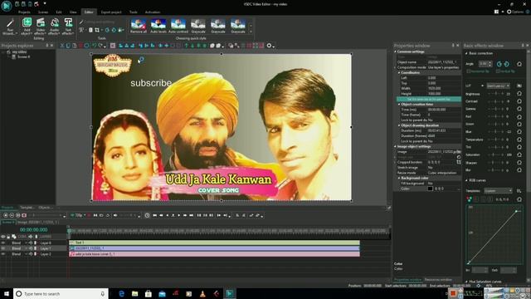Open the Export project tab

pos(111,12)
